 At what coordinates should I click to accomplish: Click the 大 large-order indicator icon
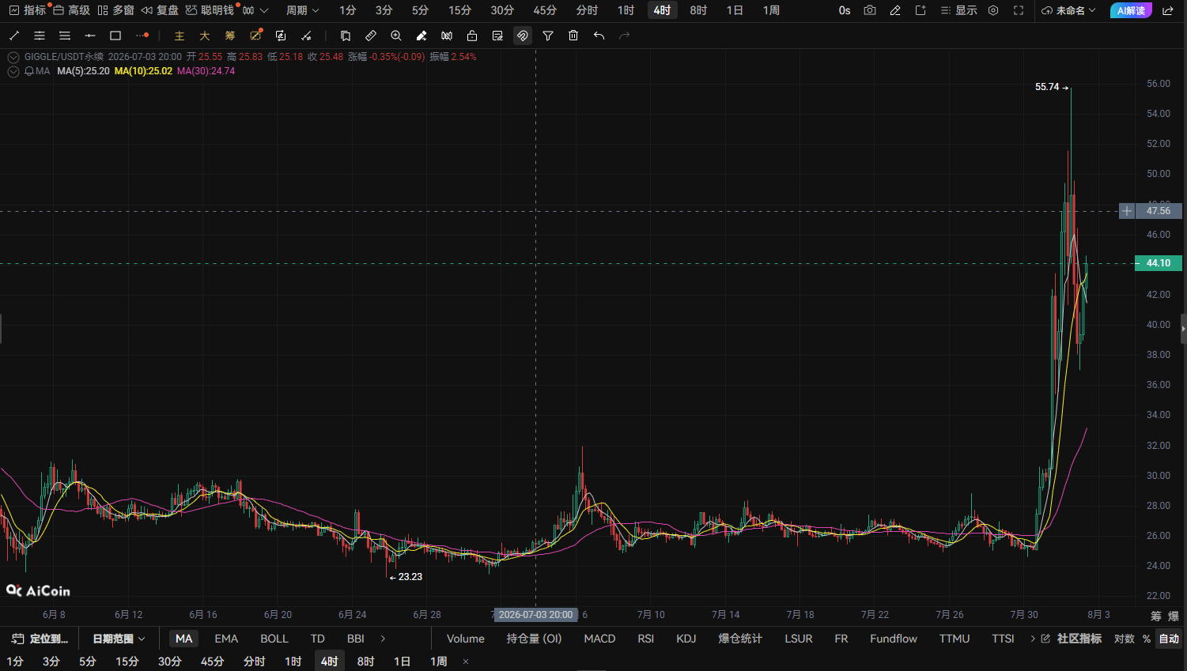[x=205, y=36]
